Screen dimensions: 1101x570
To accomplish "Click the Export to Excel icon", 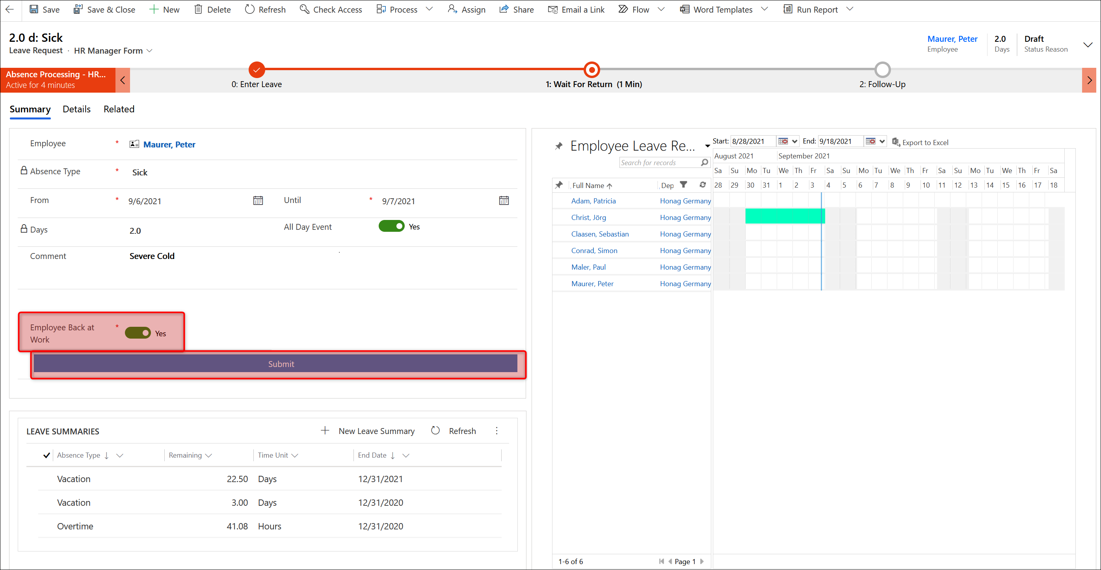I will coord(896,142).
